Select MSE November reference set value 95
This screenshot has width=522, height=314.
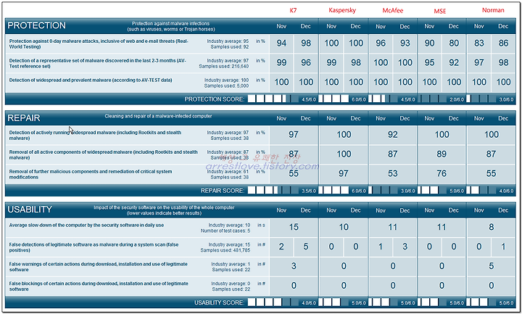pos(429,62)
